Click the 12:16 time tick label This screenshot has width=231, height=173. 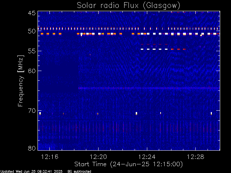click(x=50, y=157)
